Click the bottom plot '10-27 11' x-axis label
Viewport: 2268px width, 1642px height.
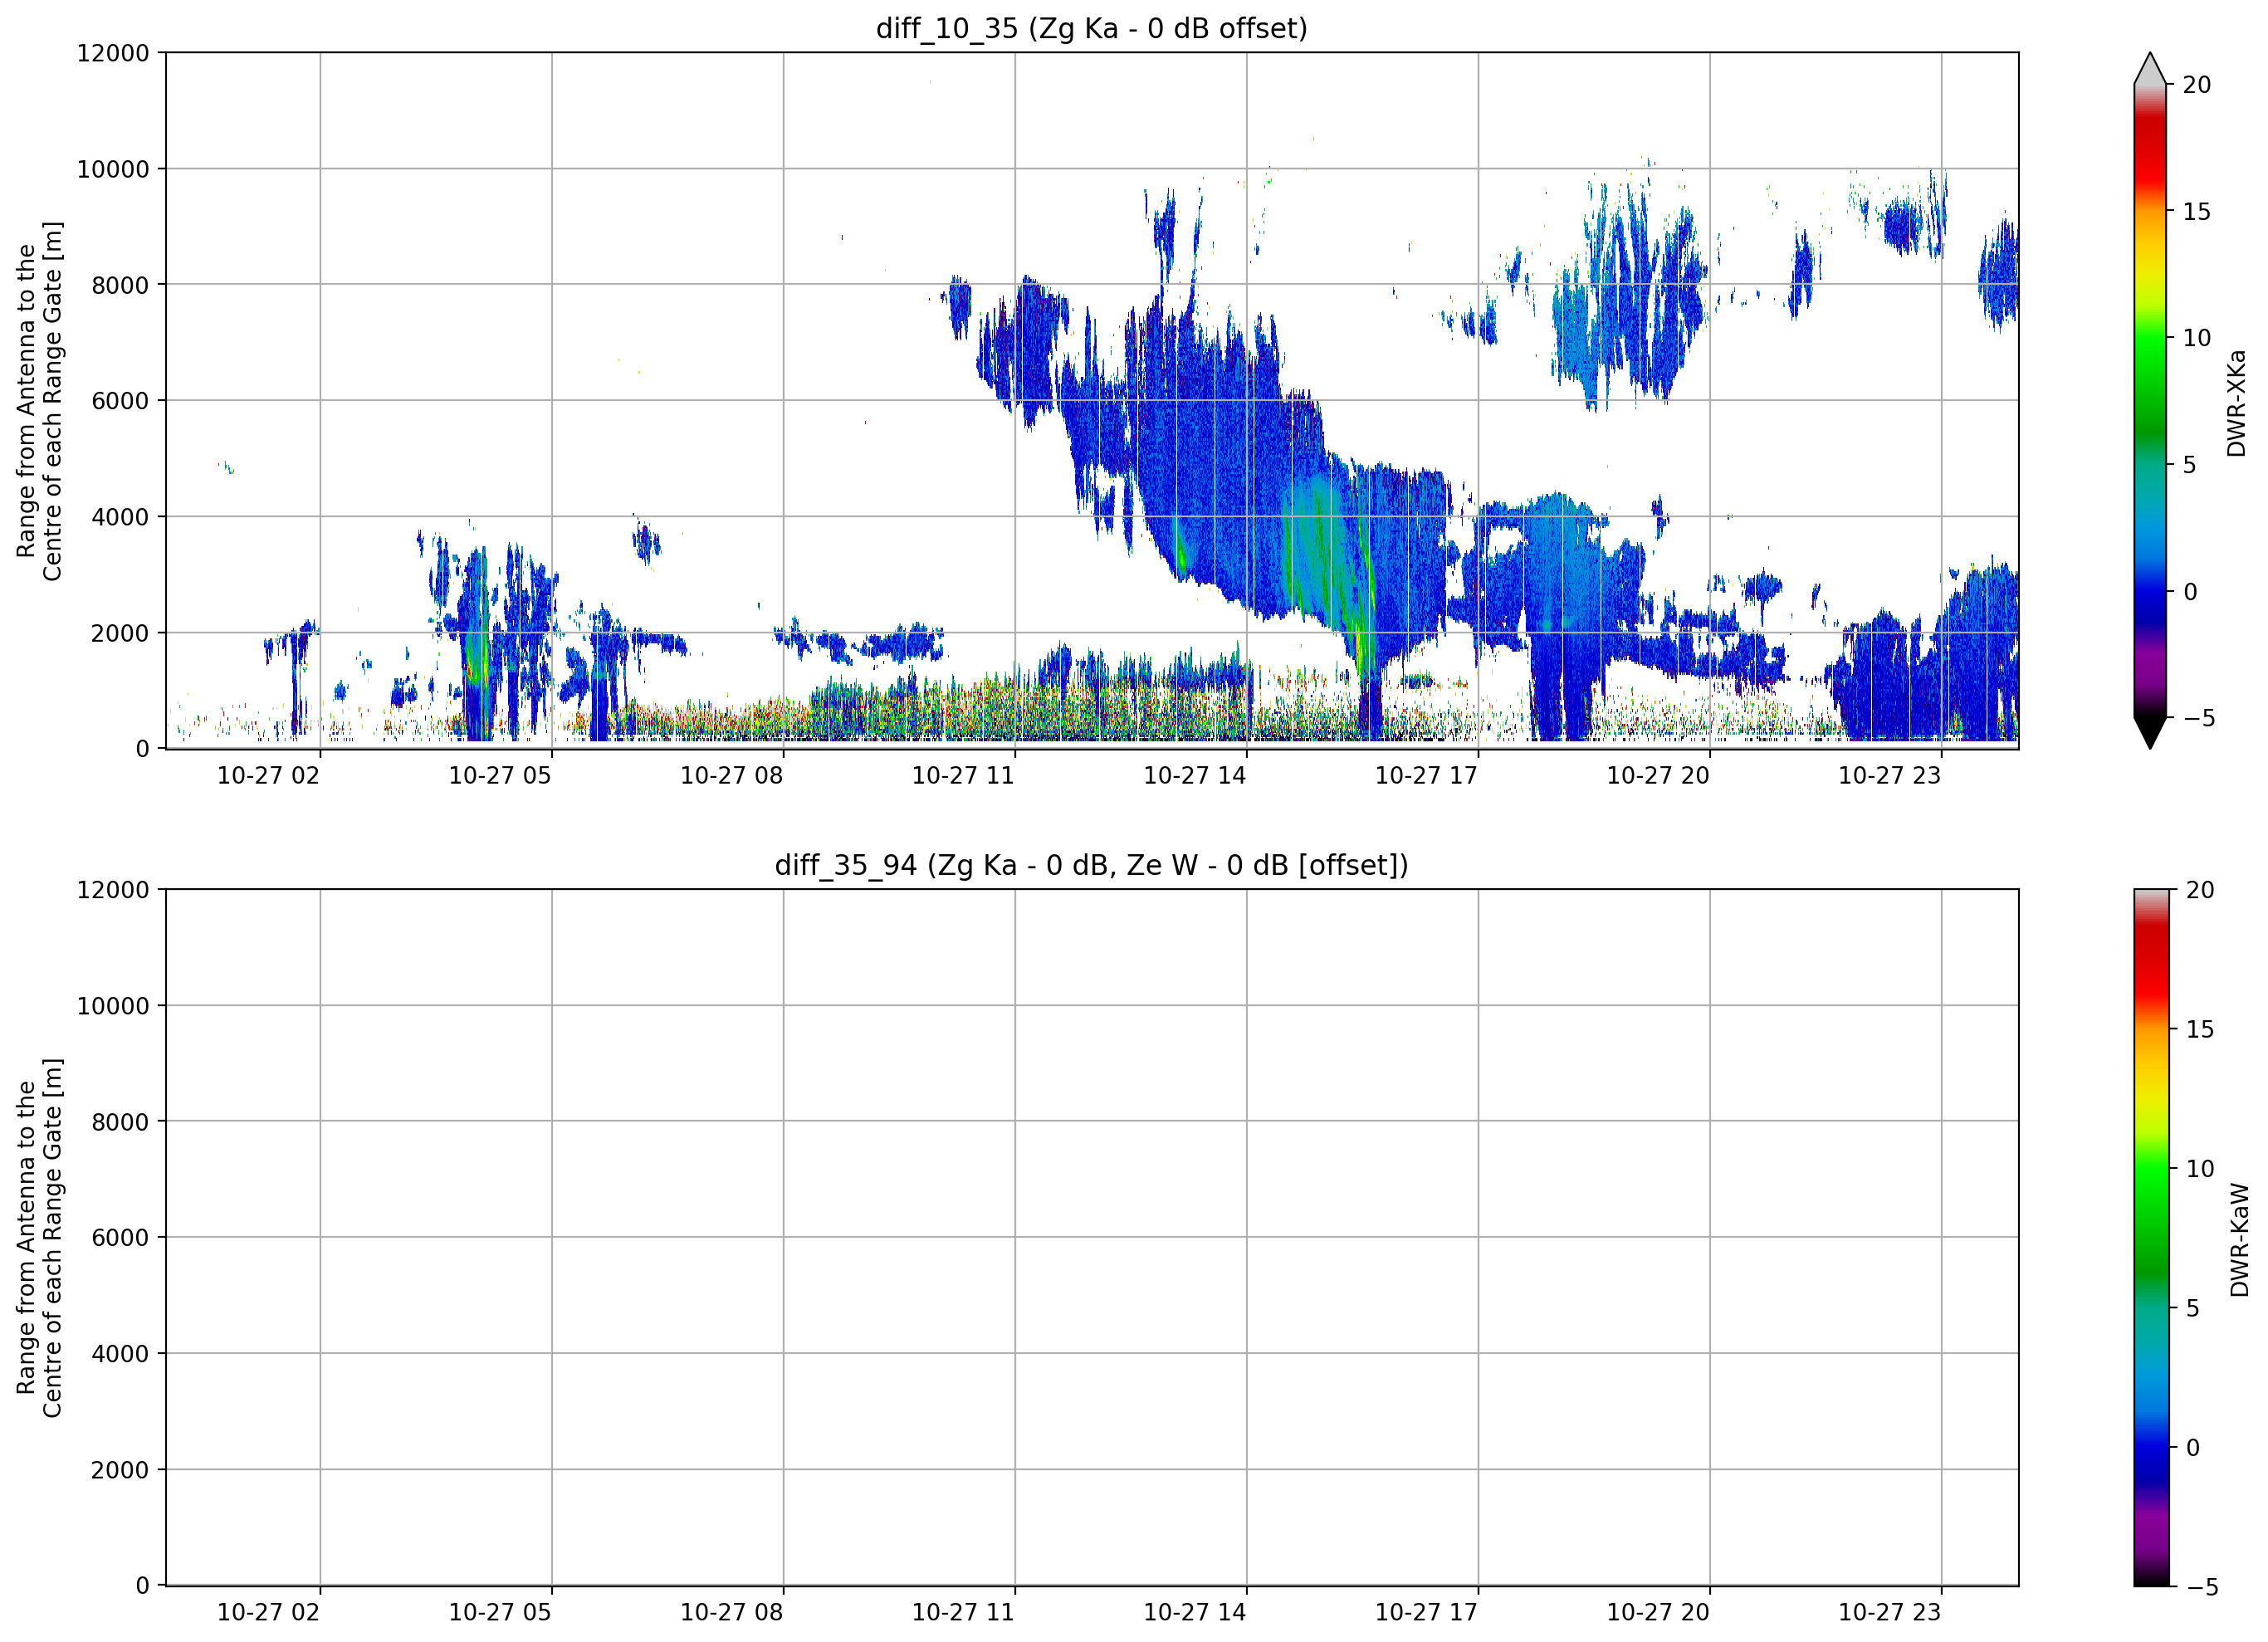[963, 1613]
